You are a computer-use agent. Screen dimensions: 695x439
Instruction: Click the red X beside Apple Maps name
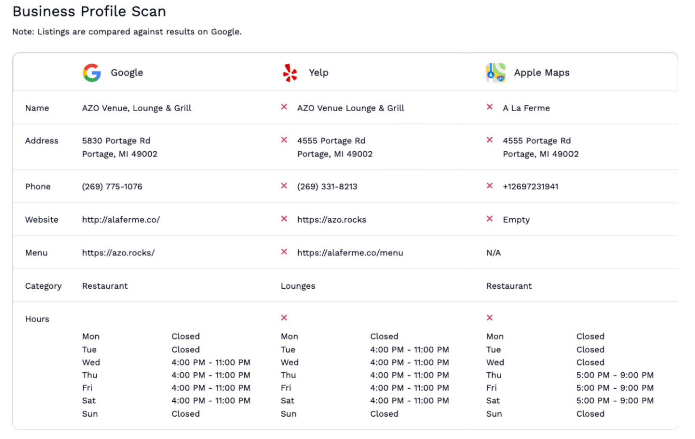click(490, 107)
